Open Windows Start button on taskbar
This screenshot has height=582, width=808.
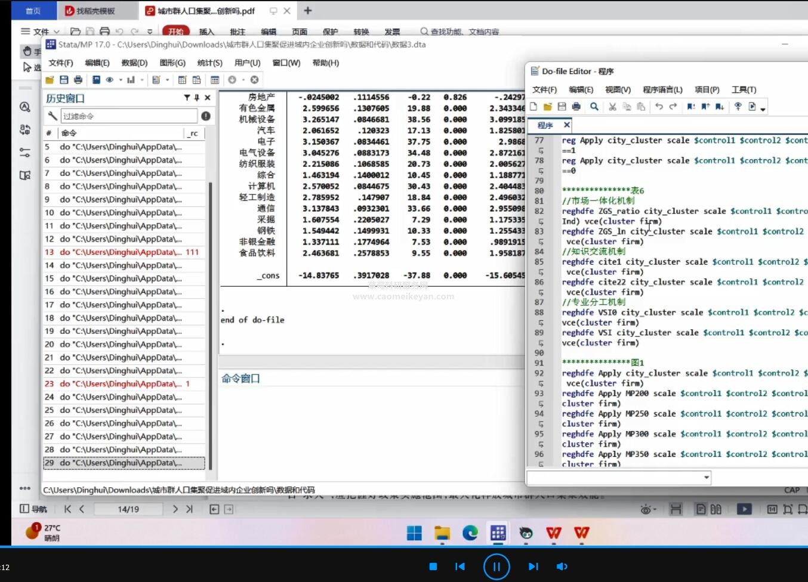click(x=414, y=533)
